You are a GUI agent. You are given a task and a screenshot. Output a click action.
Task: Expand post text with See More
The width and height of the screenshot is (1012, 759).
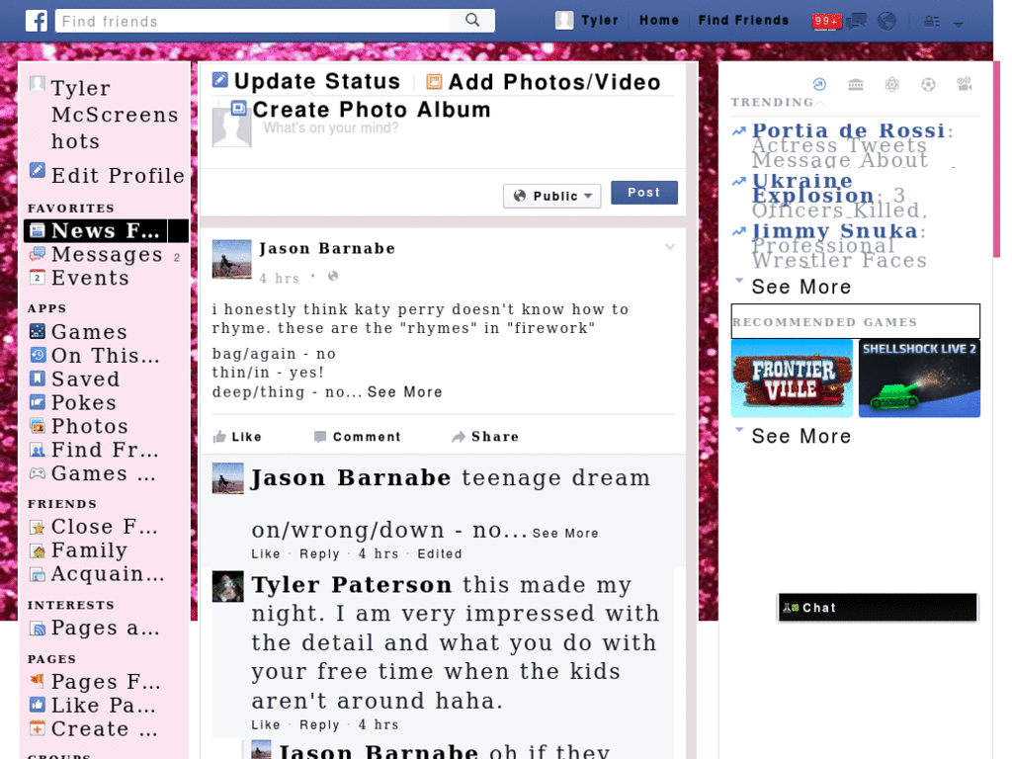click(404, 392)
